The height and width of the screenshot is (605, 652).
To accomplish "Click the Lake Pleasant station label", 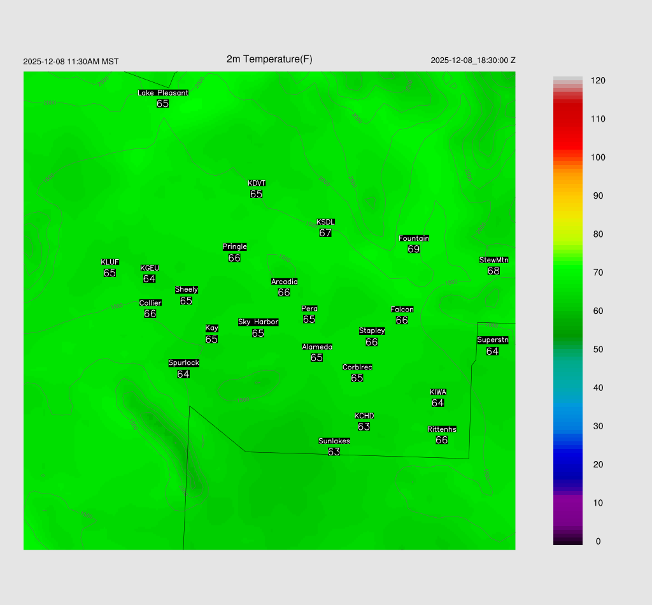I will click(163, 93).
